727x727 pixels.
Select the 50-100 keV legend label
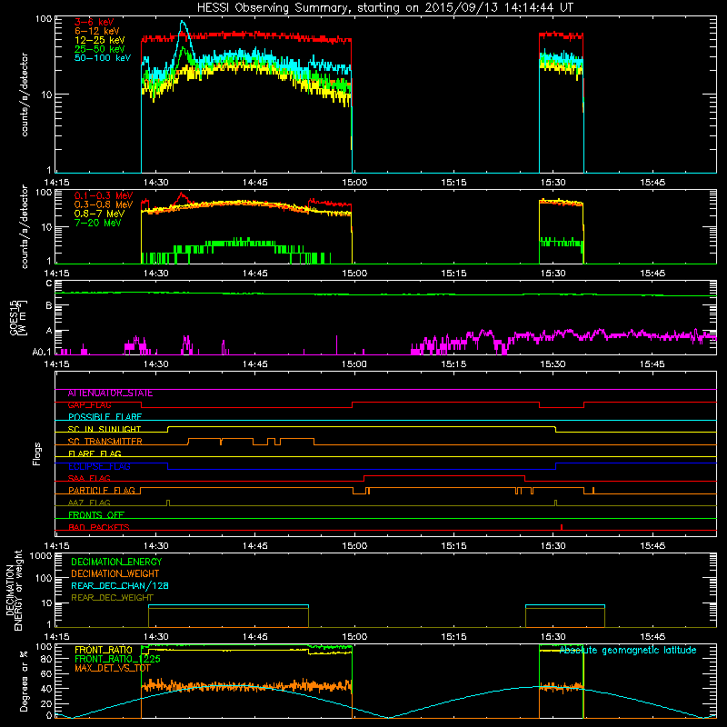tap(103, 58)
